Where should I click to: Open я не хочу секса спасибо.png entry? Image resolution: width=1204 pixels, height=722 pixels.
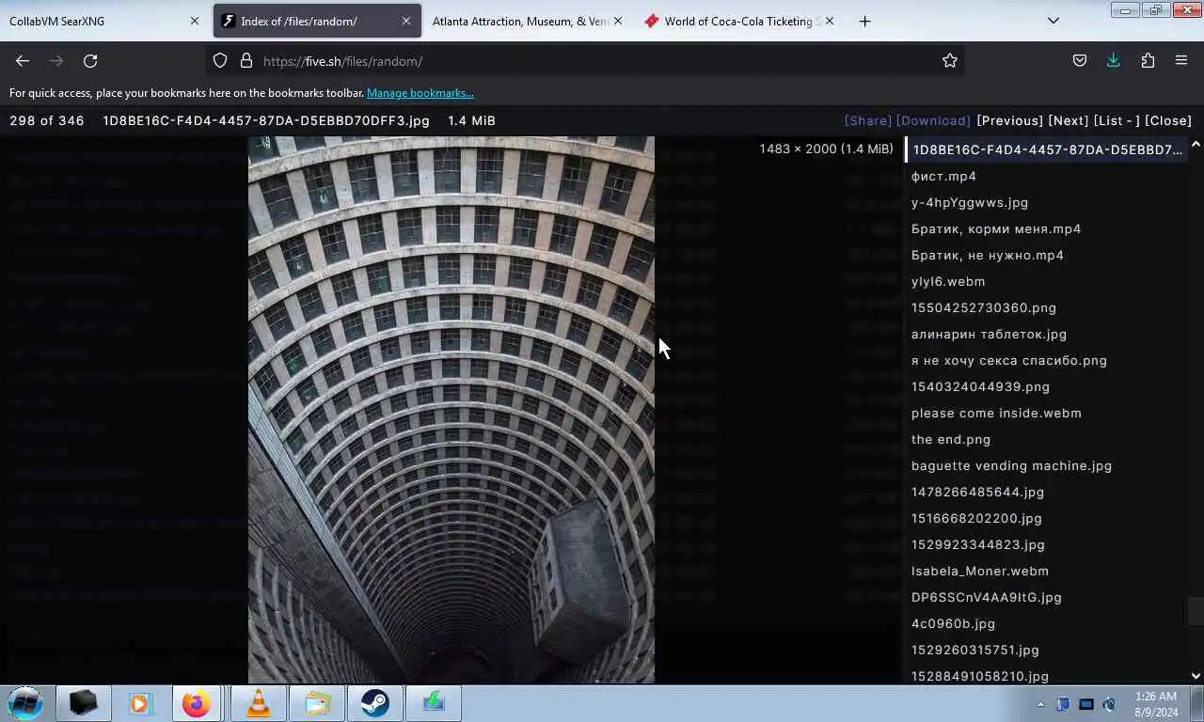(1009, 360)
